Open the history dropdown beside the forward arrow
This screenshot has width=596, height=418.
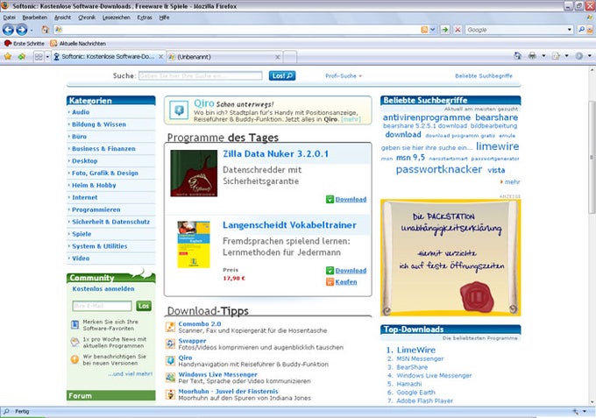32,30
